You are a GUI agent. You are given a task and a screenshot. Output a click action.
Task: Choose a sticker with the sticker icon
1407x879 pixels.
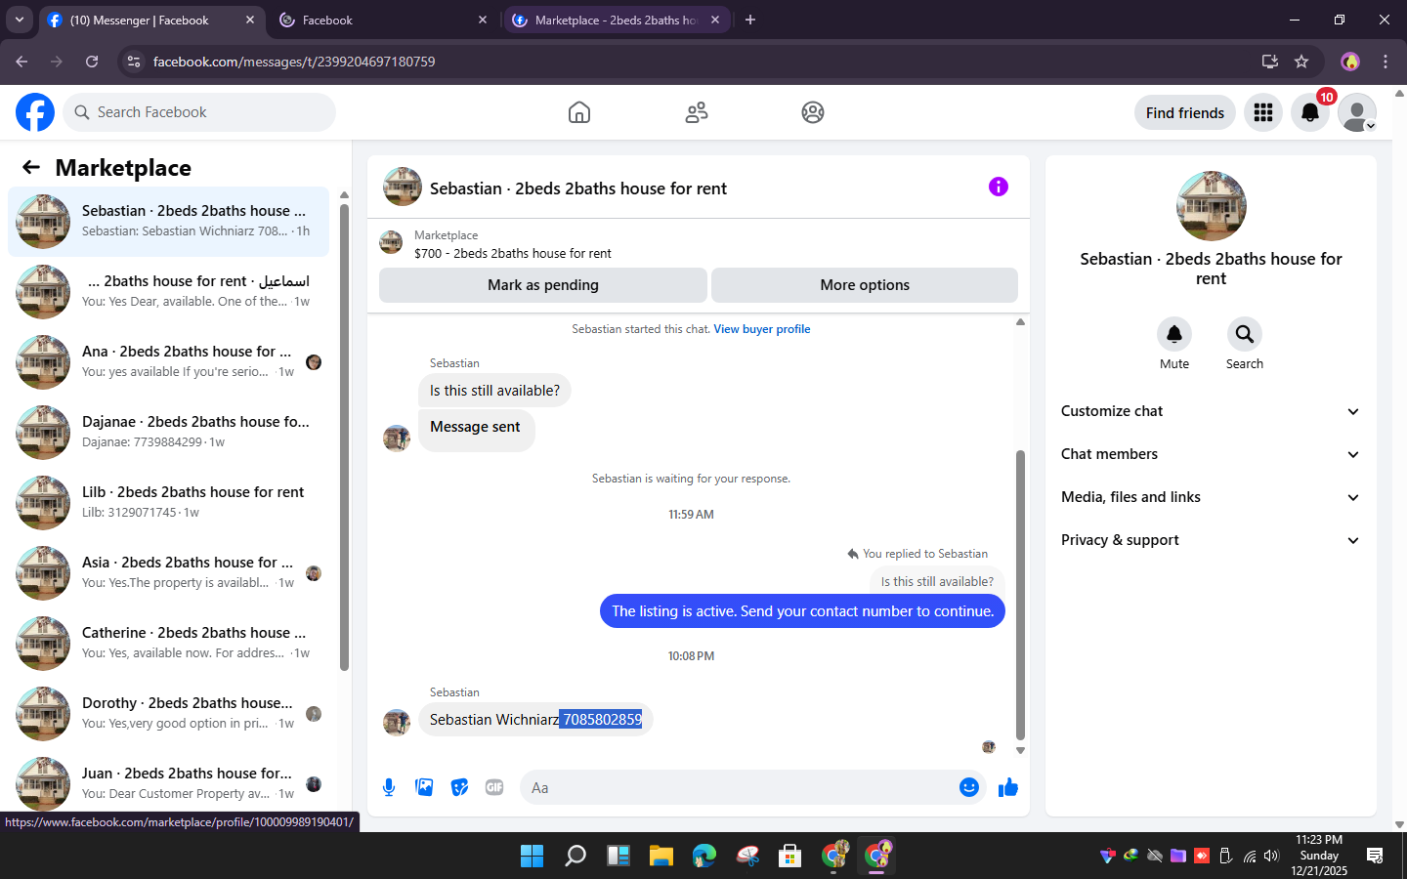pyautogui.click(x=459, y=787)
